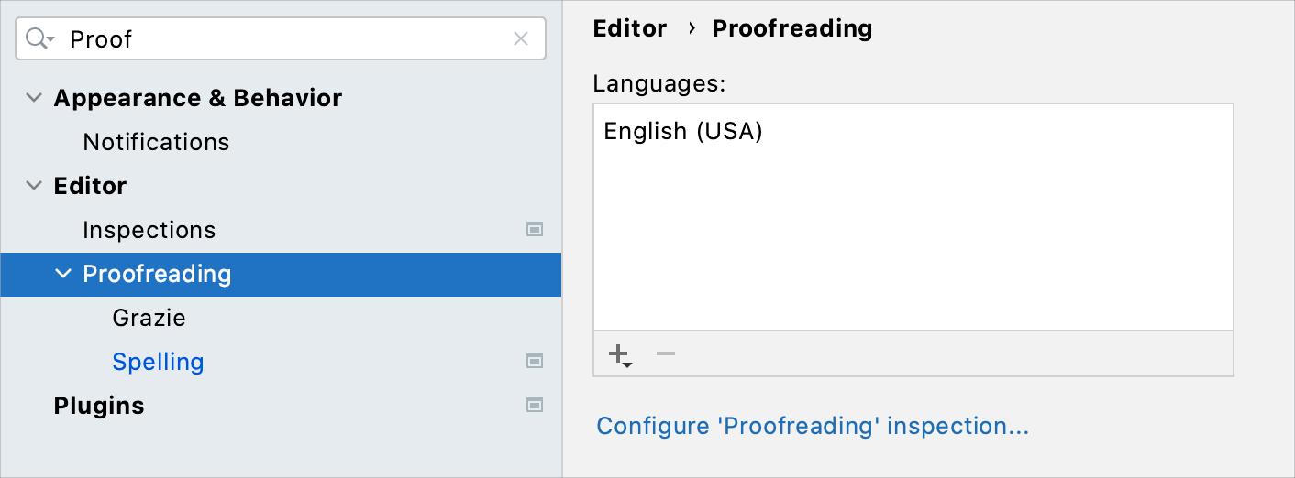The image size is (1295, 478).
Task: Remove language with the minus button
Action: point(666,353)
